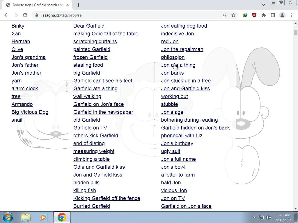Open the Windows Start button
Screen dimensions: 298x223
[x=8, y=217]
